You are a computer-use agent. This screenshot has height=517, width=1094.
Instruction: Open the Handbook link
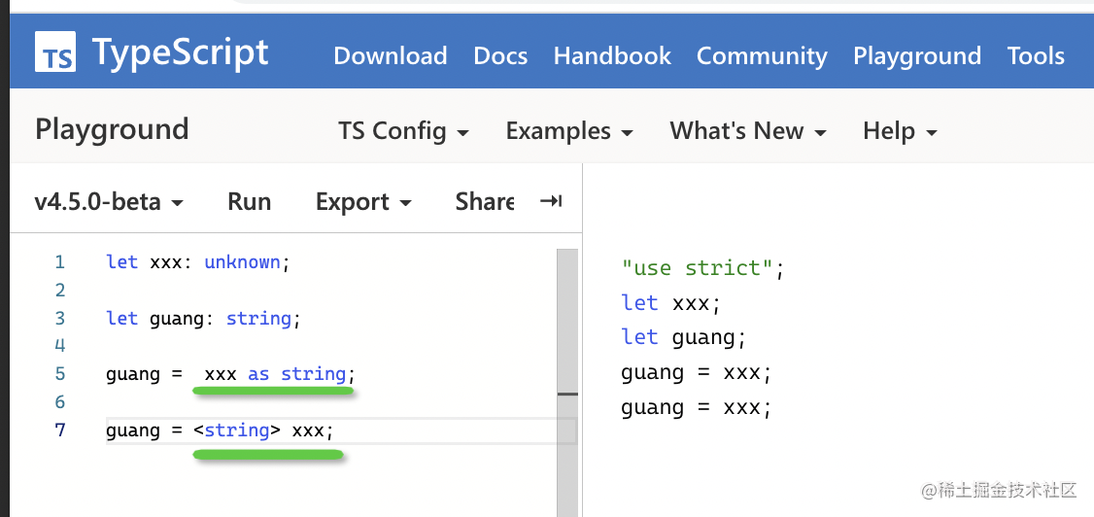612,56
